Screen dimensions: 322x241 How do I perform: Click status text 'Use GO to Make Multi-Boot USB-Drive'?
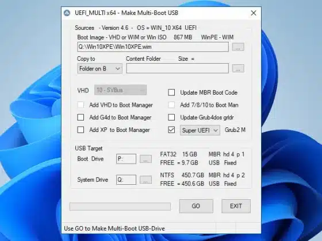[x=114, y=228]
